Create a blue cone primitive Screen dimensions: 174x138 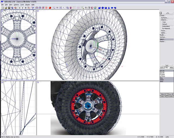click(108, 8)
